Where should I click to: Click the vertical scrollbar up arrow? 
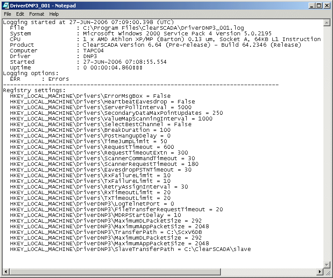point(326,23)
